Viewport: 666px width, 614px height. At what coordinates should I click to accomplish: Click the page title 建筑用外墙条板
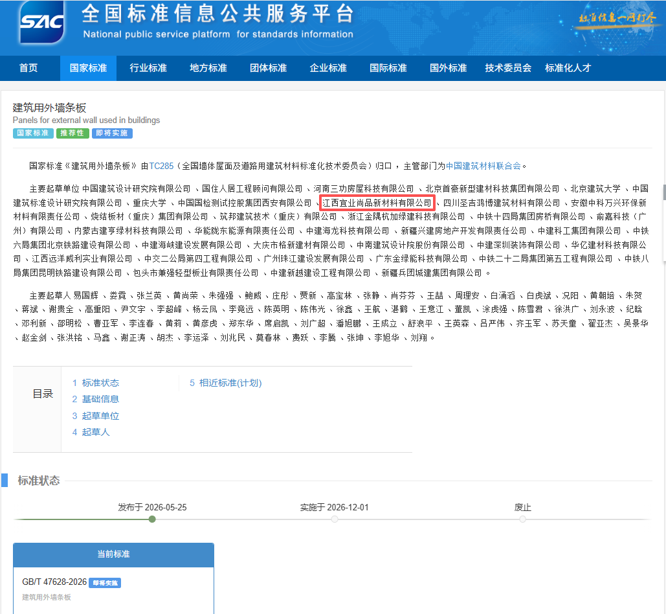(x=49, y=108)
